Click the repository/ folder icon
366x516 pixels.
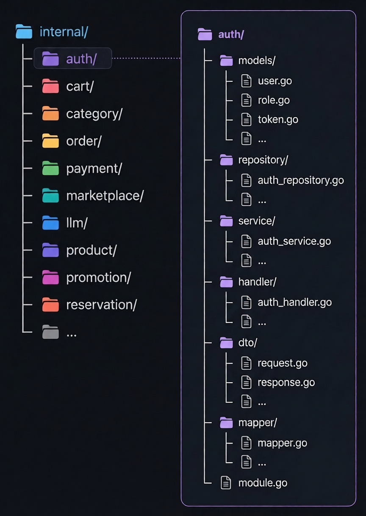227,160
